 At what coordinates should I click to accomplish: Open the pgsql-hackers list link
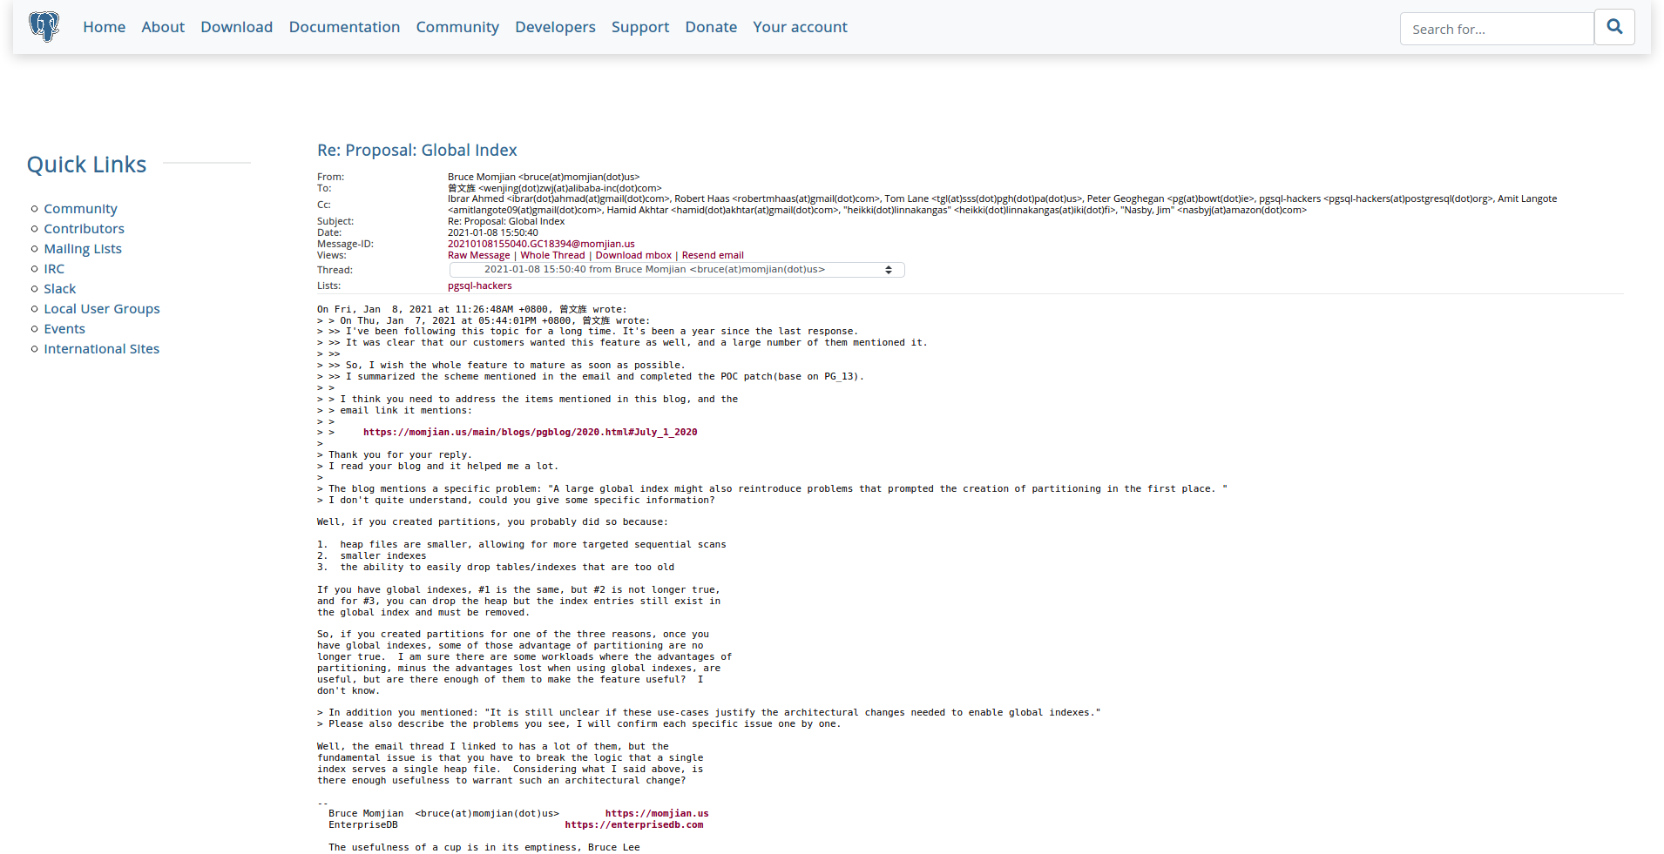pyautogui.click(x=479, y=286)
